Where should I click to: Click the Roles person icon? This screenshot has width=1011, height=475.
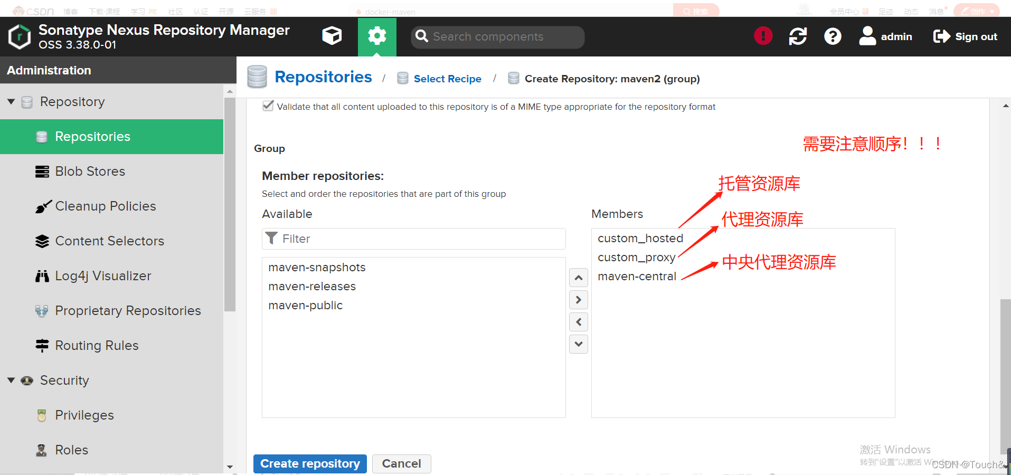pos(41,450)
